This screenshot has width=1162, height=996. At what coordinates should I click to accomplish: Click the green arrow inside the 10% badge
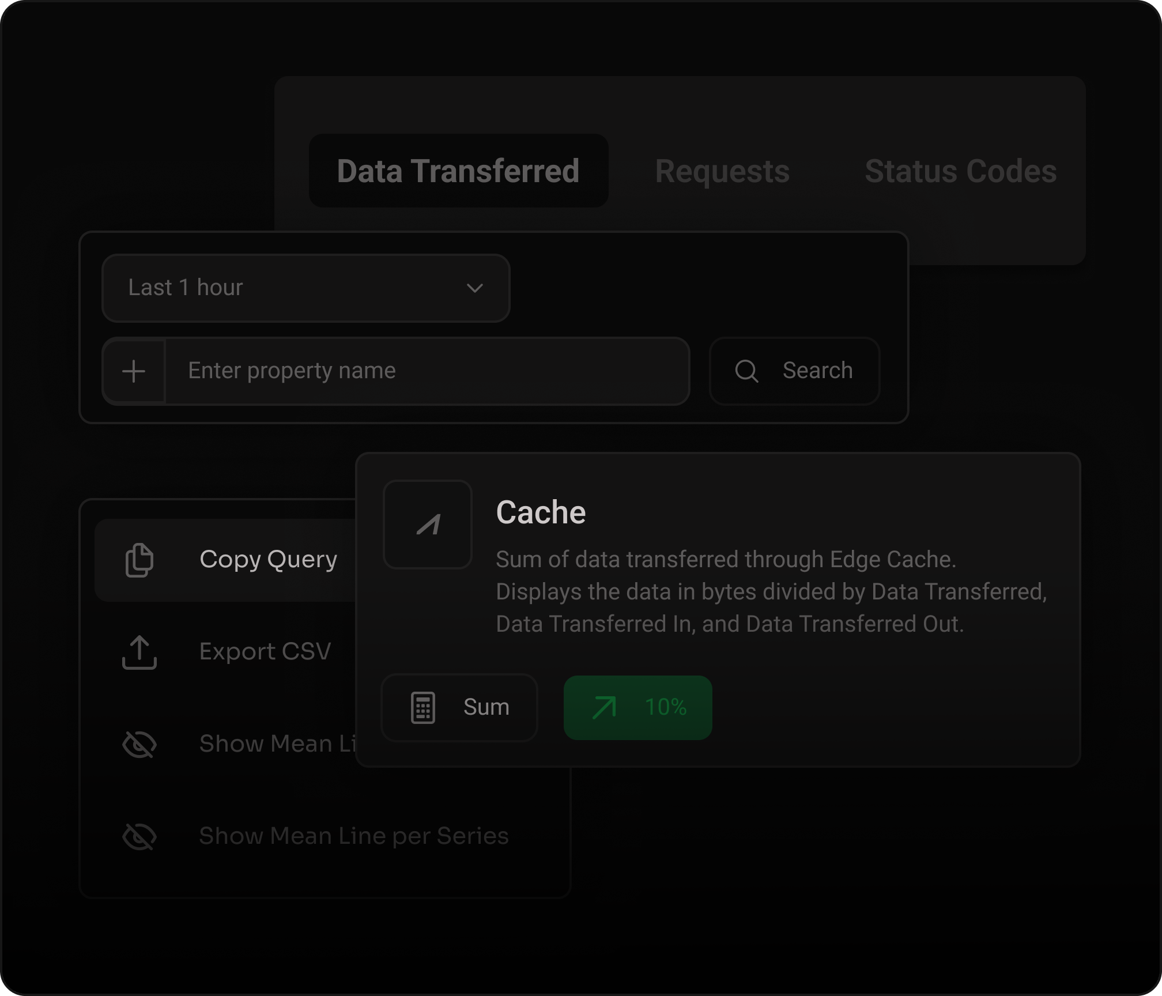tap(604, 707)
